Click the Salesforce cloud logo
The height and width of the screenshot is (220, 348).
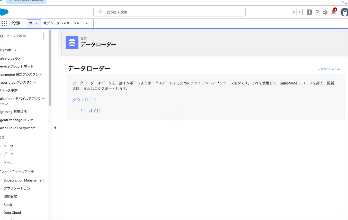pos(4,12)
